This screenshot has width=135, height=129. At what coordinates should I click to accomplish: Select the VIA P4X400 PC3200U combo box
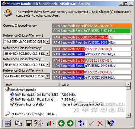pyautogui.click(x=27, y=76)
